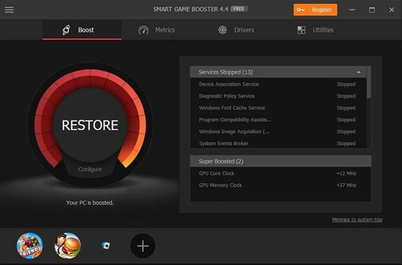Open Configure below the gauge
This screenshot has height=265, width=402.
(x=90, y=169)
